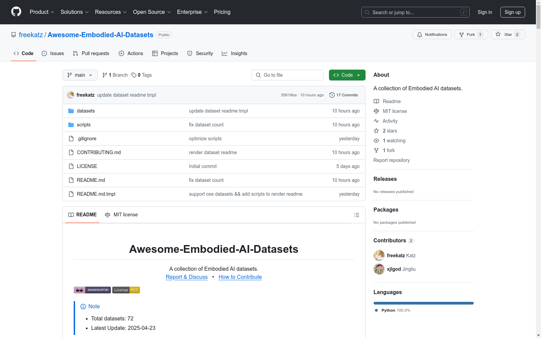The width and height of the screenshot is (541, 338).
Task: Click the repository icon before freekatz
Action: click(14, 35)
